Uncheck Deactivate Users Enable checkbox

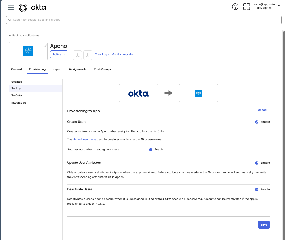pos(257,190)
